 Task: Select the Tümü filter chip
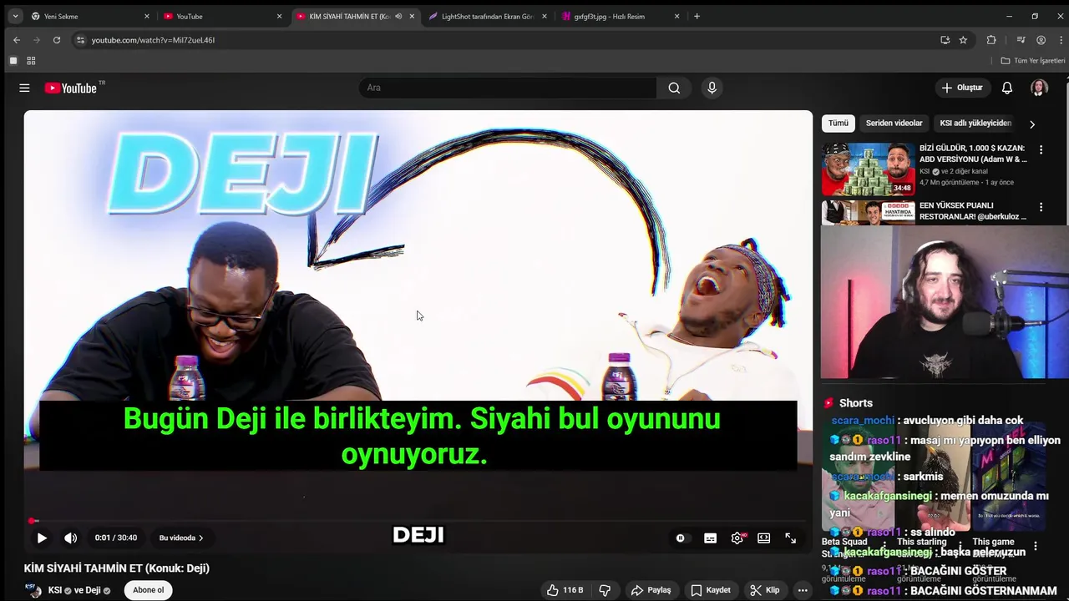tap(838, 124)
